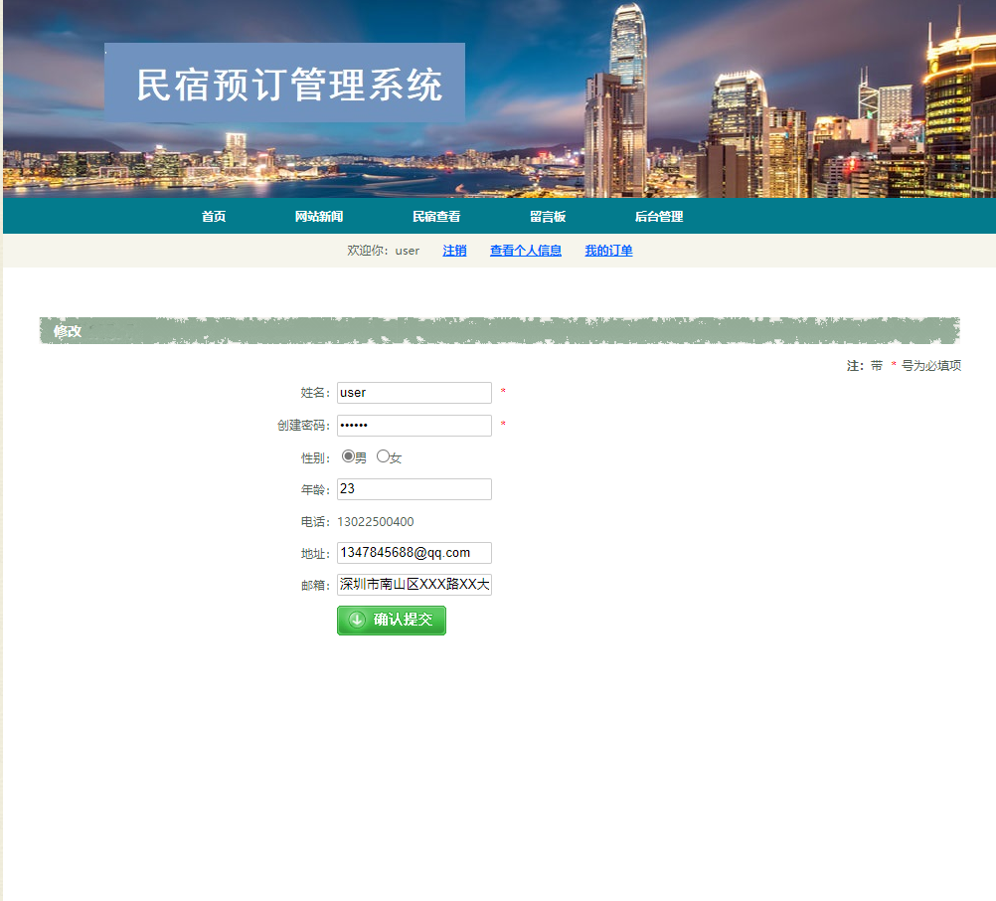The image size is (996, 901).
Task: Open 我的订单 orders link
Action: coord(607,251)
